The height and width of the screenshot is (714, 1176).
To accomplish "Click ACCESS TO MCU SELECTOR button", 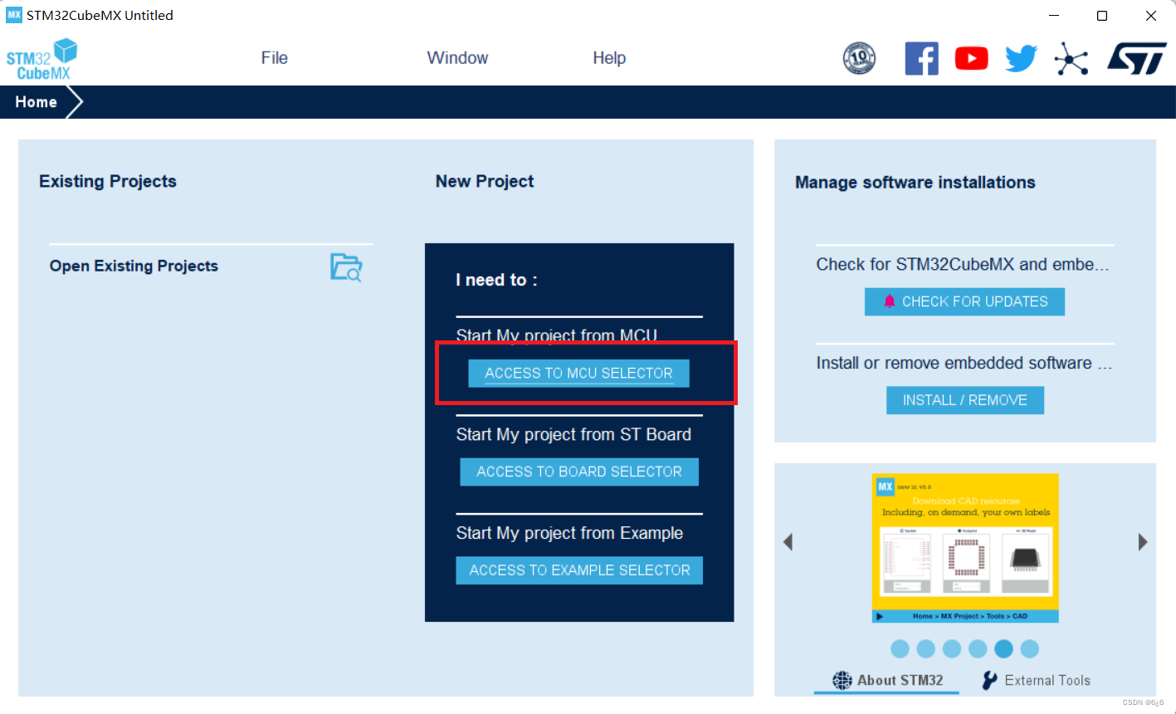I will click(578, 374).
